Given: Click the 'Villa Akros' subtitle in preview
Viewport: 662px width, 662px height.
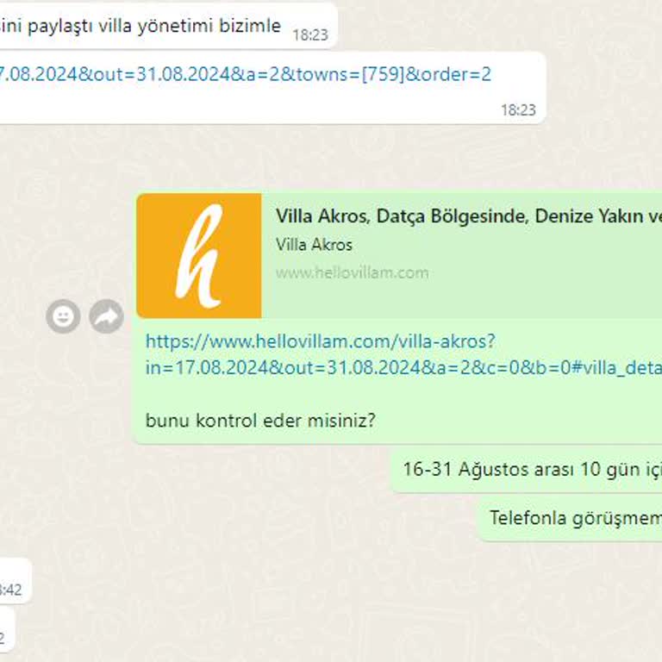Looking at the screenshot, I should click(x=314, y=245).
